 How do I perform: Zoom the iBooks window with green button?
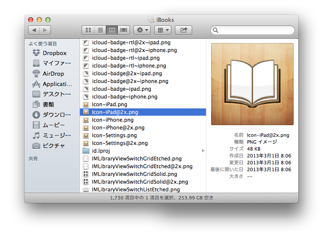click(48, 20)
